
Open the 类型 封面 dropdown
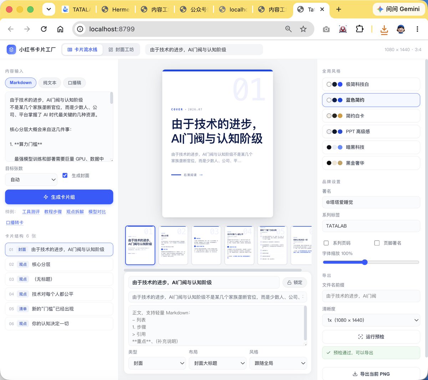coord(157,363)
